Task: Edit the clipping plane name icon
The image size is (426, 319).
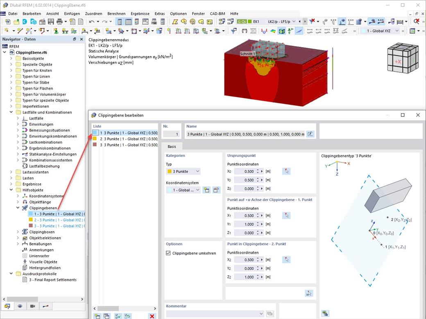Action: [310, 134]
